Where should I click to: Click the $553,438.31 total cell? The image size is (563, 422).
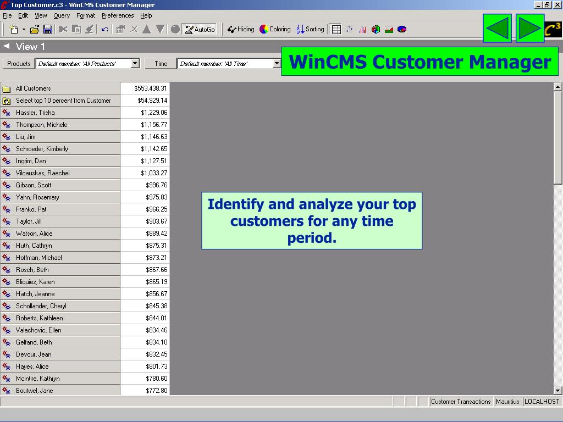click(145, 88)
